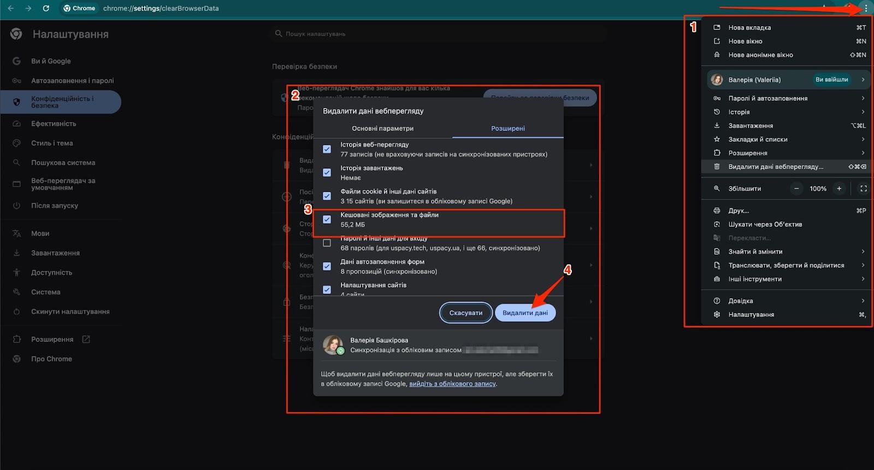
Task: Select the Розширені tab
Action: click(x=508, y=129)
